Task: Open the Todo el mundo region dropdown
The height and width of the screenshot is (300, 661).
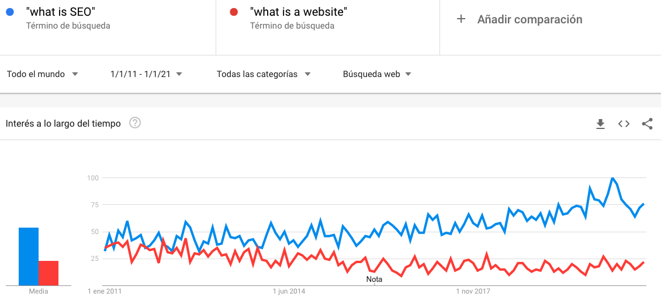Action: (x=43, y=74)
